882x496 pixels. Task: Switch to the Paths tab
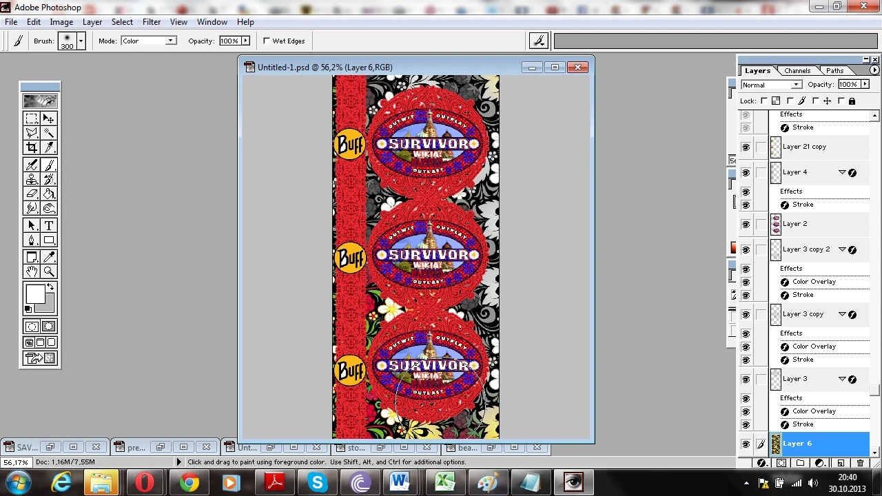point(835,71)
